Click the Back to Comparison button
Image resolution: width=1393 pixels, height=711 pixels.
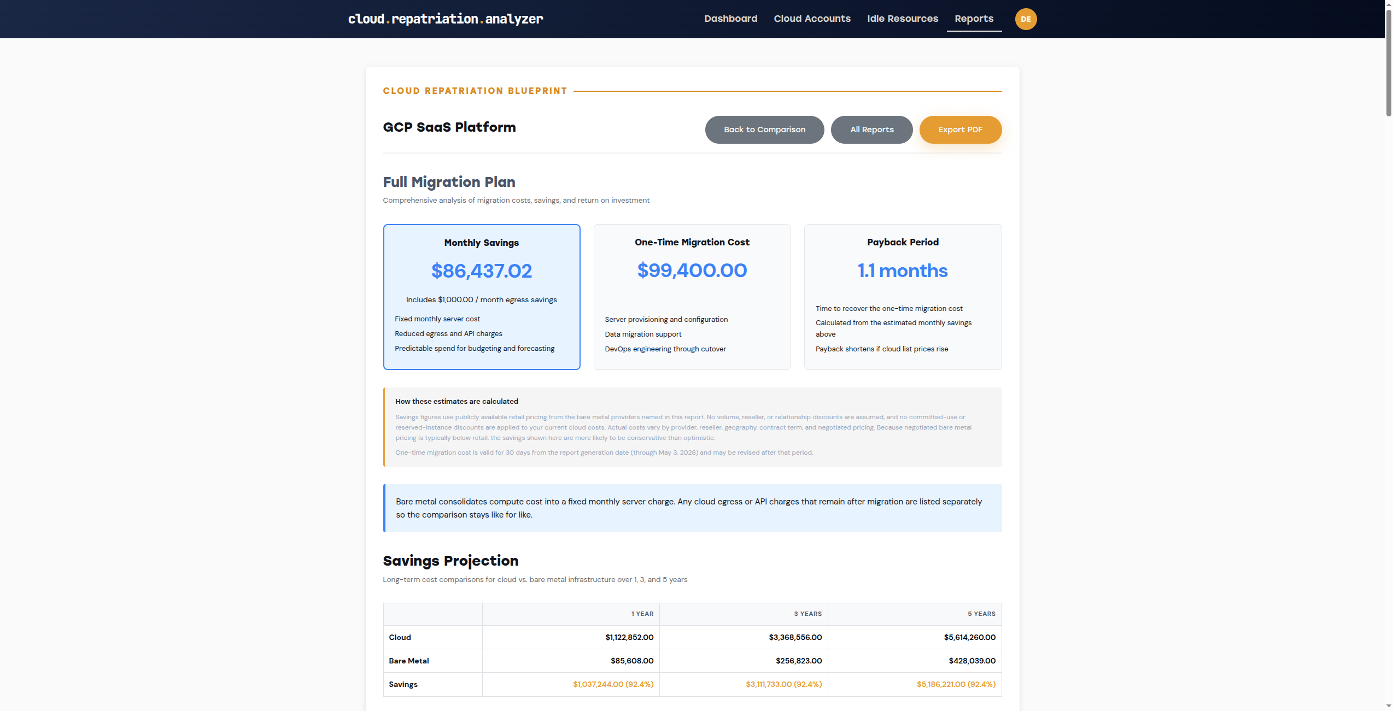[764, 130]
